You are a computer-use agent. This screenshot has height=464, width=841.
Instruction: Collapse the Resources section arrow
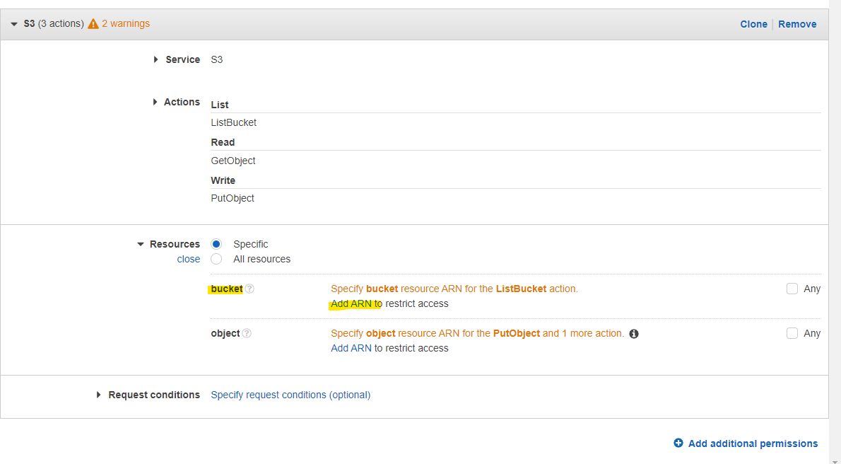coord(141,244)
